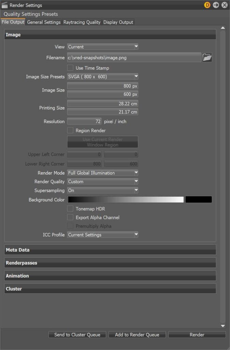Expand the Renderpasses section
230x350 pixels.
pos(110,263)
